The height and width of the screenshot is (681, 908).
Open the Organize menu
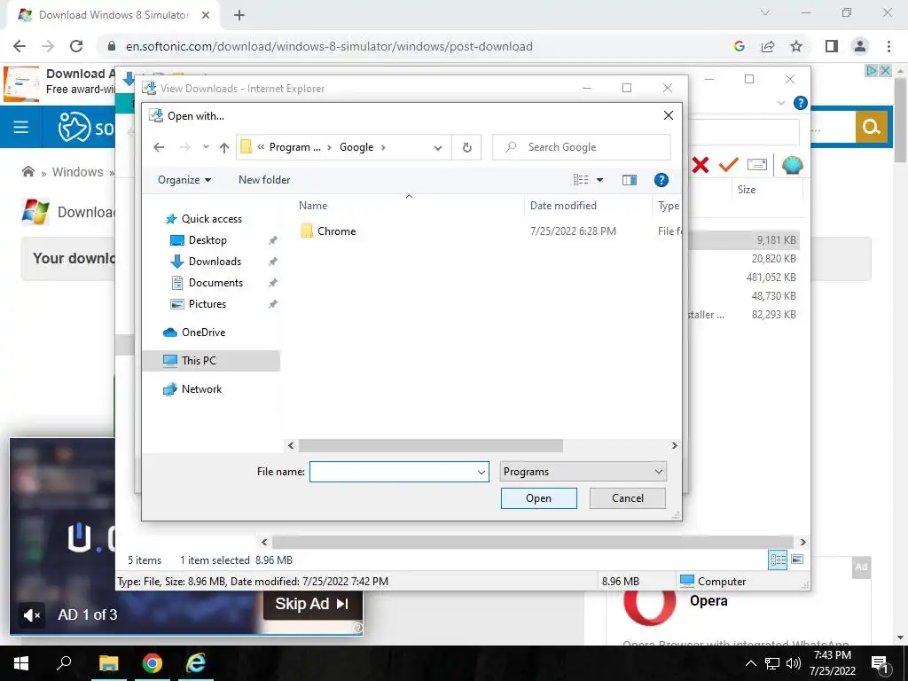(x=184, y=180)
